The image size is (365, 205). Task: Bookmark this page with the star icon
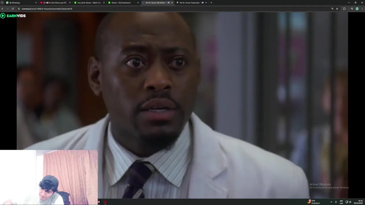(x=337, y=9)
